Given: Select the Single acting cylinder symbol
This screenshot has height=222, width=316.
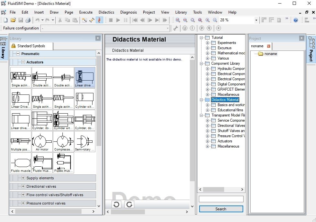Looking at the screenshot, I should click(21, 77).
